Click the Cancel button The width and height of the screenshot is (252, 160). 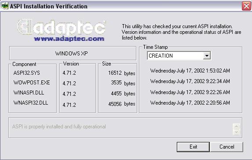tap(226, 147)
